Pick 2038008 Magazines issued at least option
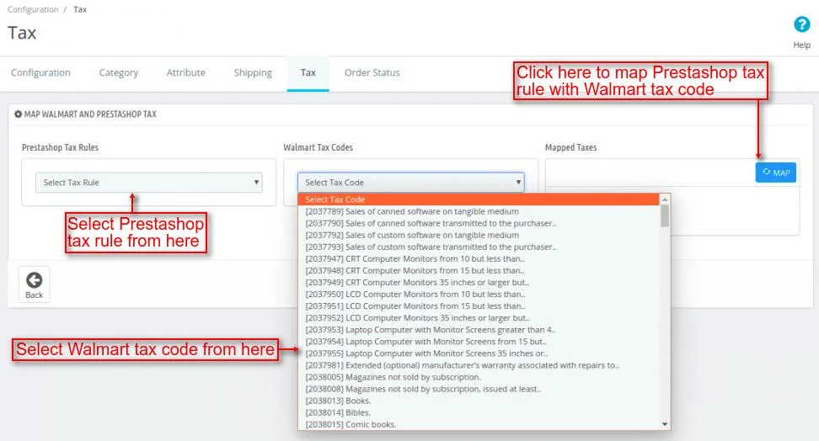Image resolution: width=819 pixels, height=441 pixels. point(479,389)
